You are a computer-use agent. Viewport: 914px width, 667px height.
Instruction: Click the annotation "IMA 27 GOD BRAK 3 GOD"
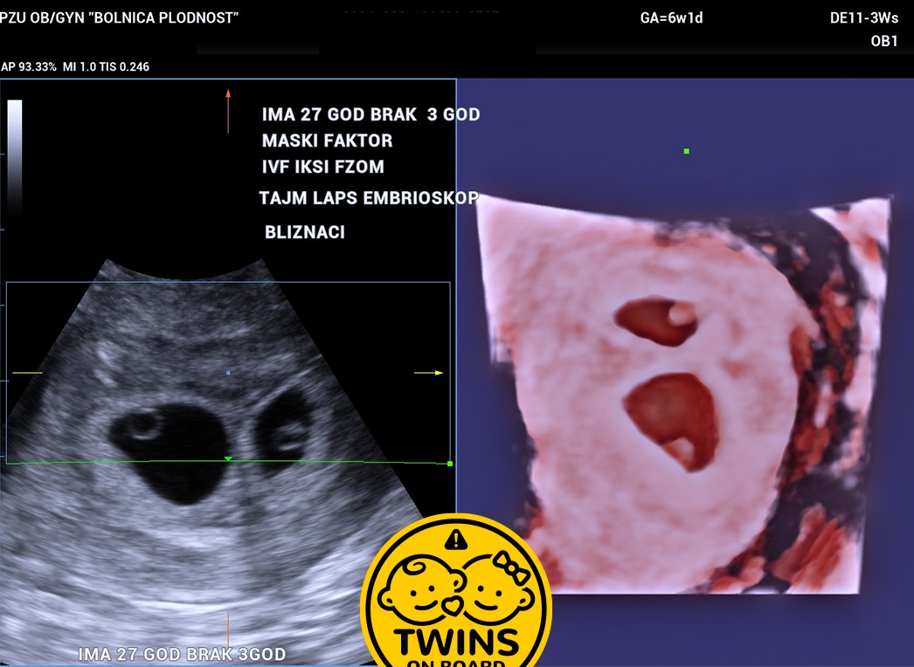(370, 114)
